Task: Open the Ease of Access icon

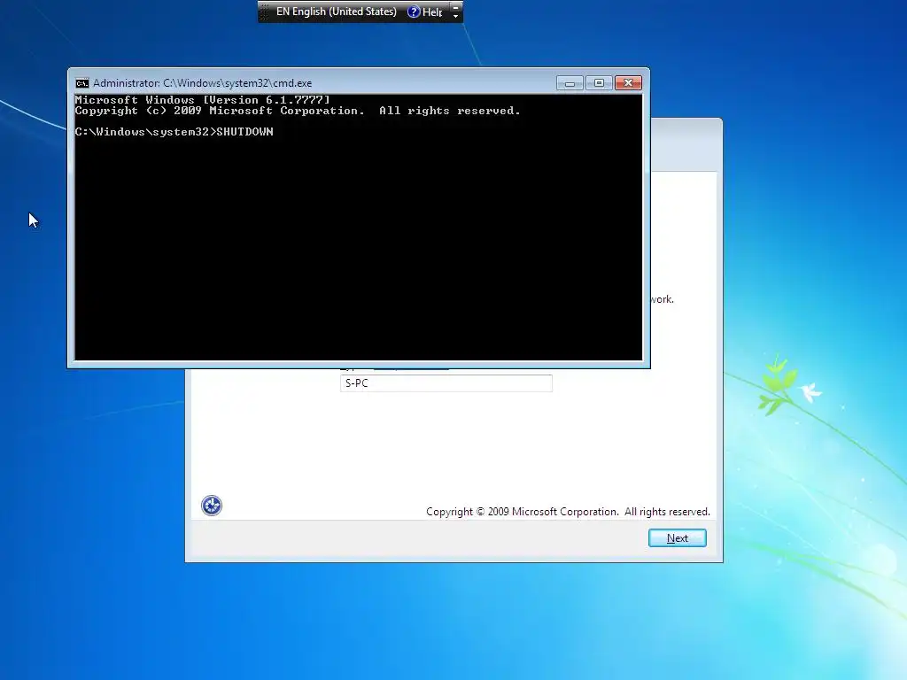Action: [212, 506]
